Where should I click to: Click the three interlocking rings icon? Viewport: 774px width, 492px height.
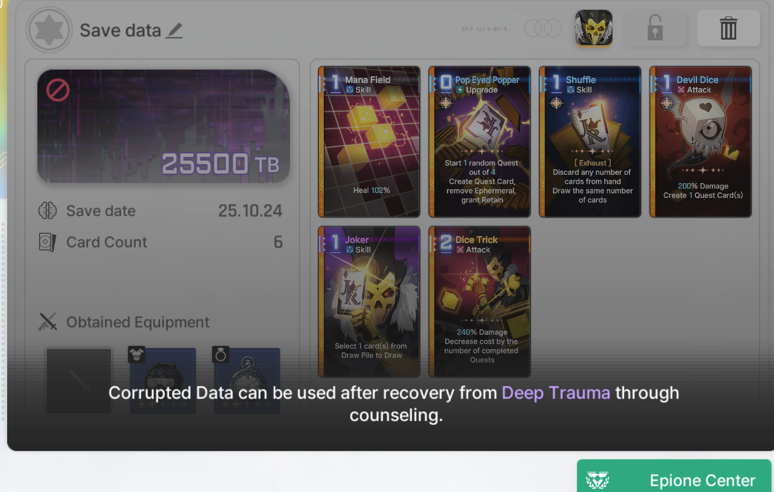(543, 28)
